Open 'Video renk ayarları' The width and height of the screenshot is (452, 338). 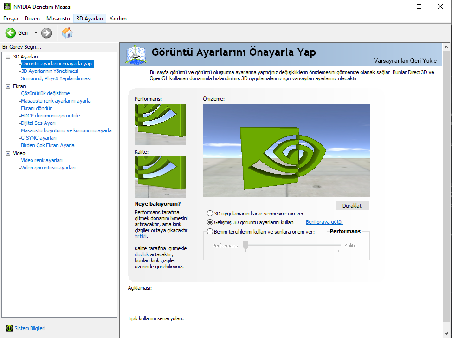(42, 160)
